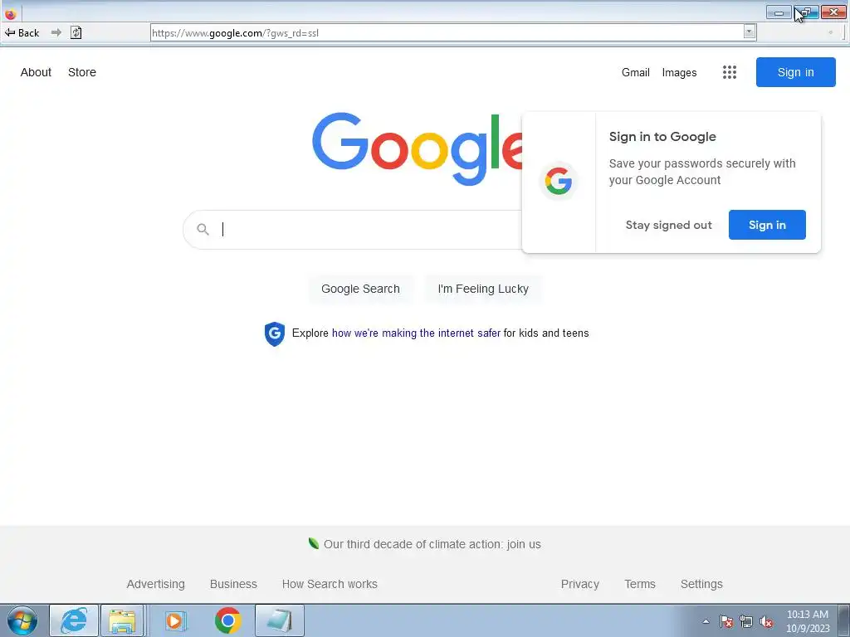Launch Internet Explorer from the taskbar
Screen dimensions: 850x637
pyautogui.click(x=74, y=620)
